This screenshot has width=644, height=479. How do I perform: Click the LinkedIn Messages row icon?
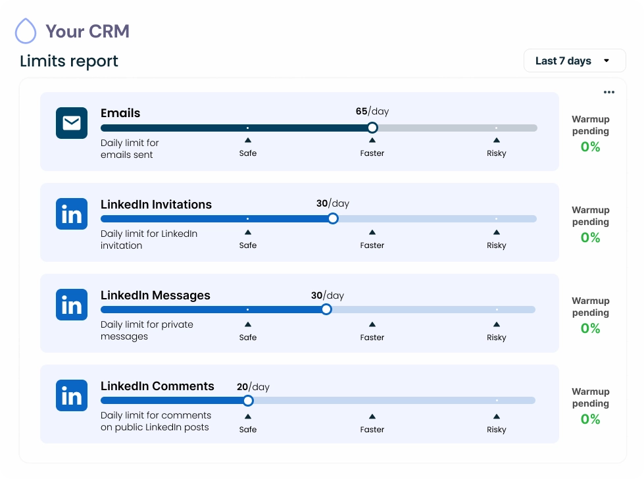point(72,305)
